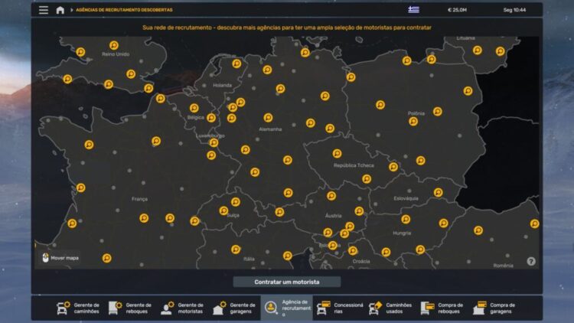
Task: Select the agency marker above Áustria label
Action: [331, 196]
